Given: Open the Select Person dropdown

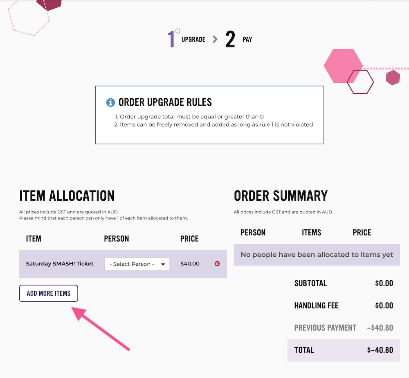Looking at the screenshot, I should [x=137, y=264].
